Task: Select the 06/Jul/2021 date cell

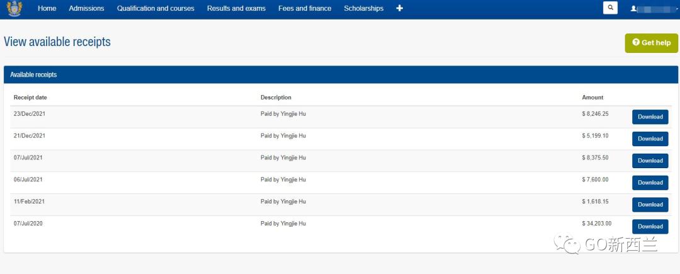Action: click(x=28, y=180)
